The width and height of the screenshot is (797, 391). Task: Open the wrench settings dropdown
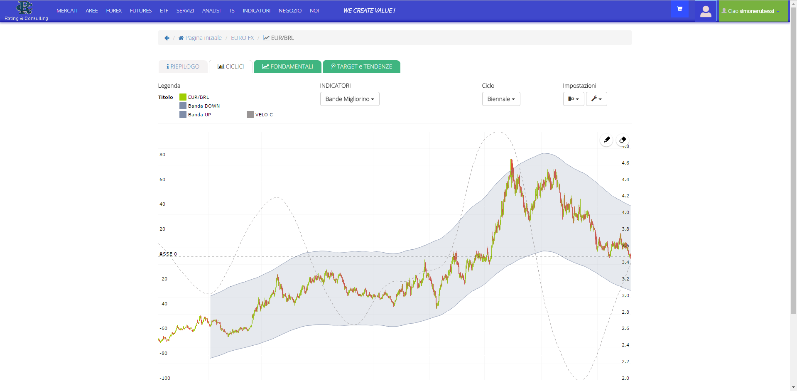(x=596, y=99)
